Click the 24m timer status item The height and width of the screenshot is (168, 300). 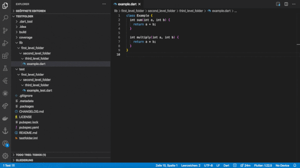click(x=246, y=165)
